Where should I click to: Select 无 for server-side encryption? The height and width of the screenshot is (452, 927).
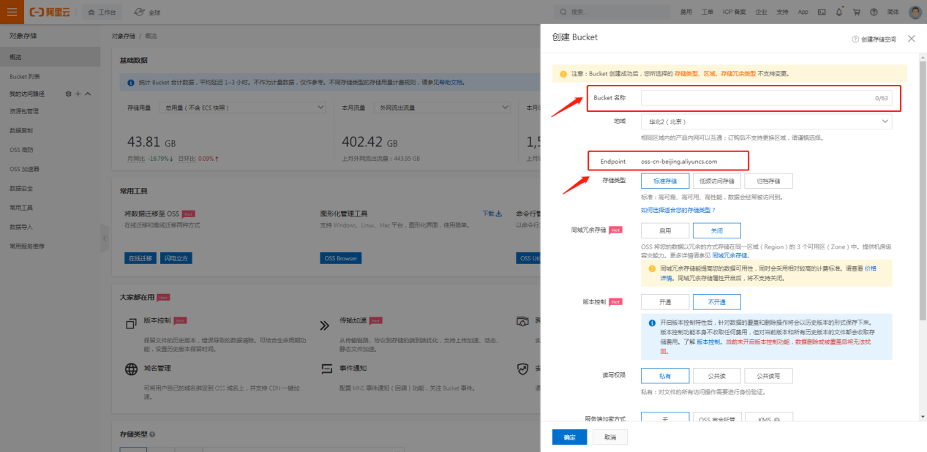click(664, 418)
